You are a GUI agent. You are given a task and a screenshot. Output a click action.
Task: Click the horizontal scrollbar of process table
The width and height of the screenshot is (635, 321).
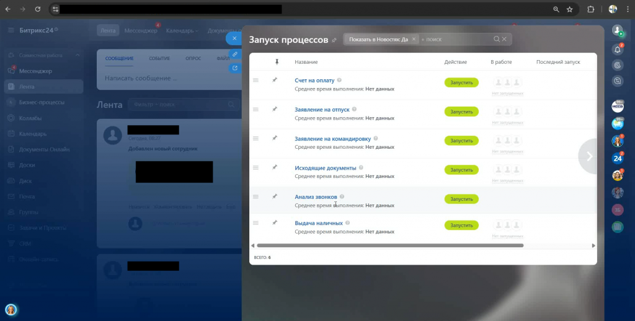(x=390, y=245)
